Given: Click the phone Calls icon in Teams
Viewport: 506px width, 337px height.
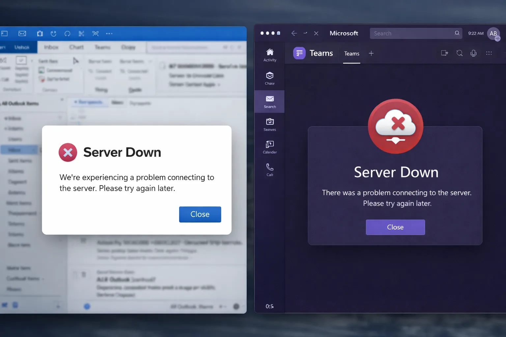Looking at the screenshot, I should [x=270, y=169].
